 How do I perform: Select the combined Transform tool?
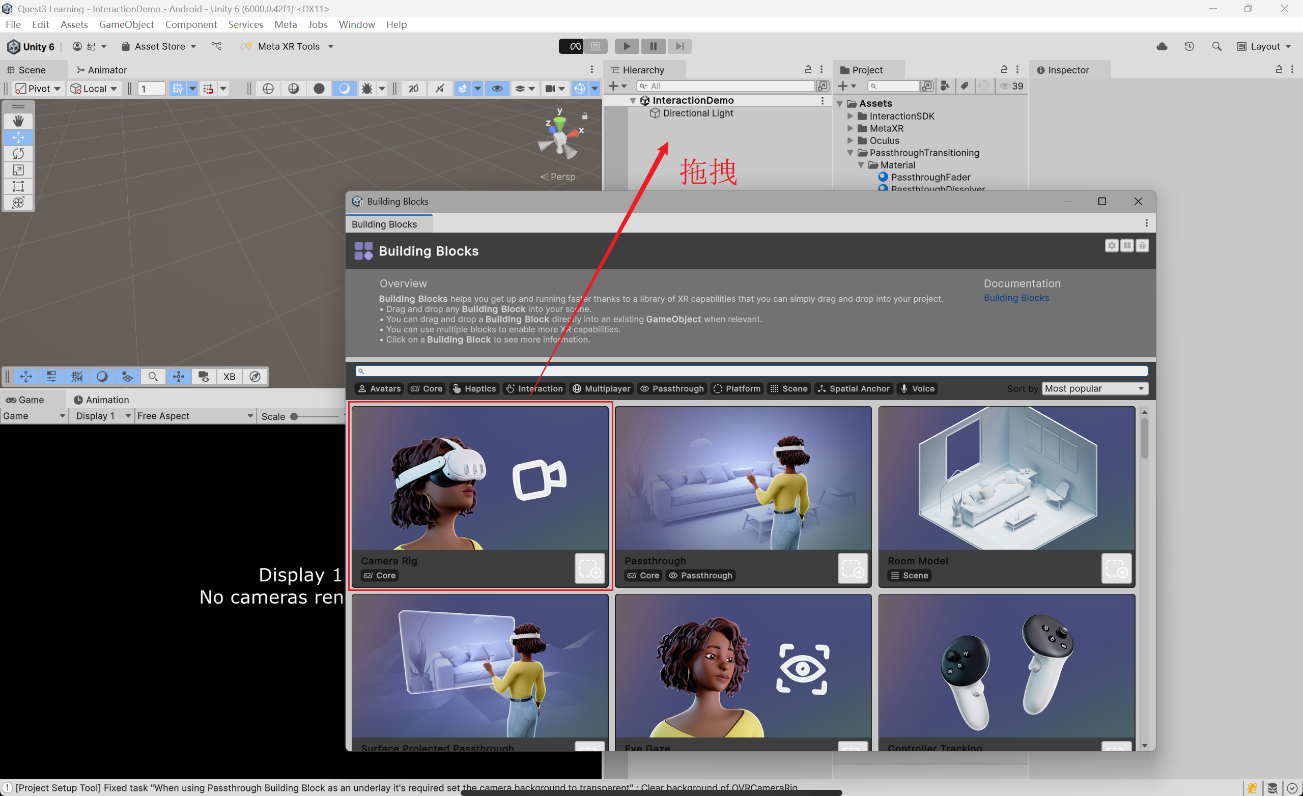[x=18, y=203]
